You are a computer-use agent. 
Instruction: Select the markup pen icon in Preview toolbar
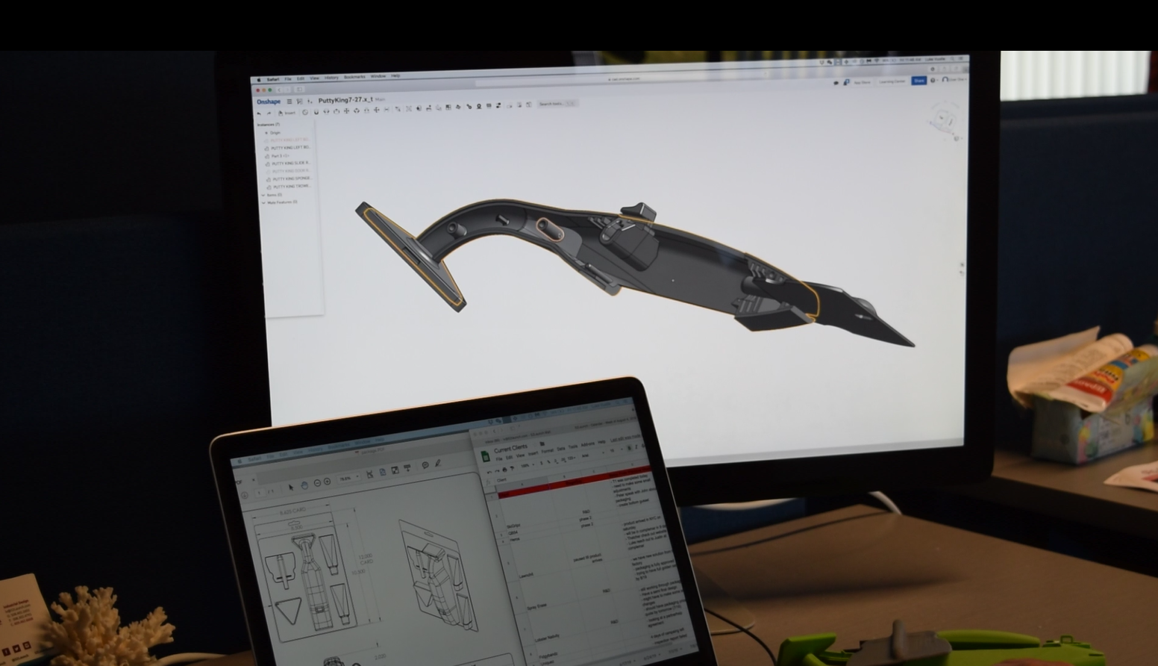pos(437,463)
